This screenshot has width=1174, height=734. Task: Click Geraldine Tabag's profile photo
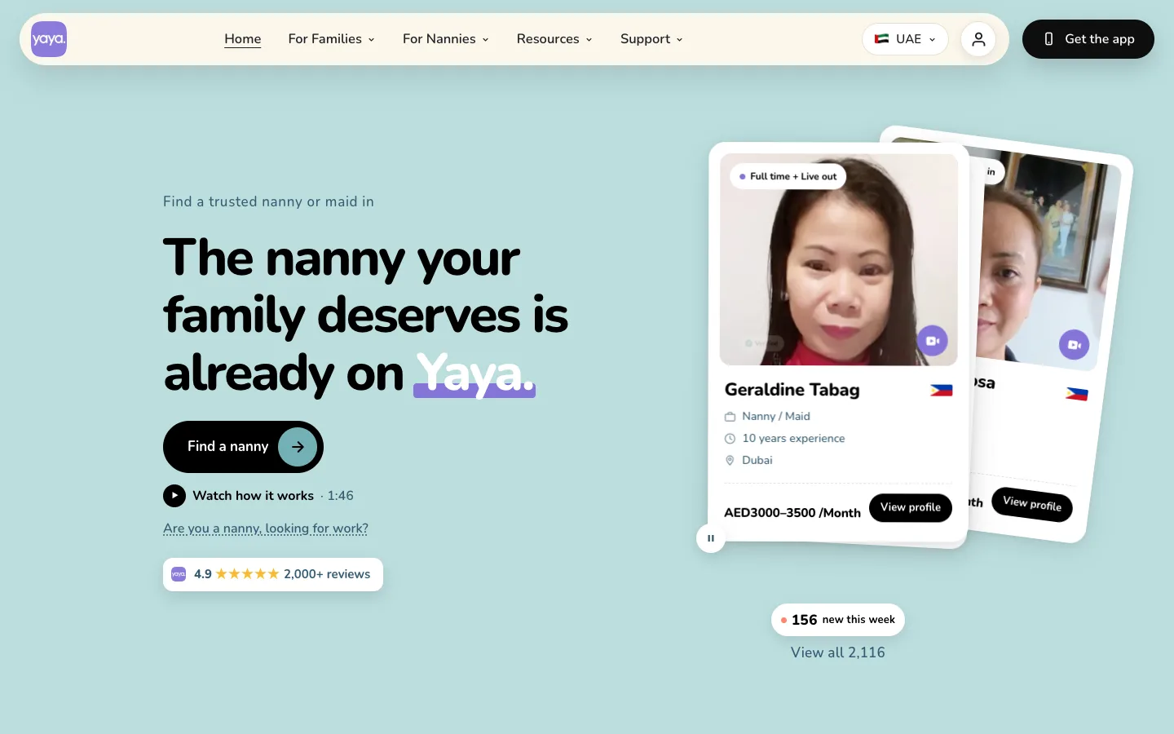[x=839, y=259]
